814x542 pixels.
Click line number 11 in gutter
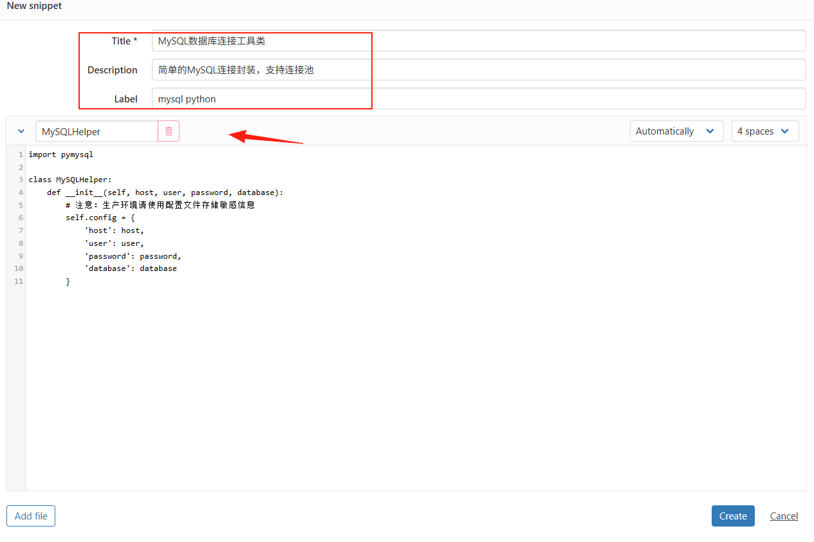point(18,281)
